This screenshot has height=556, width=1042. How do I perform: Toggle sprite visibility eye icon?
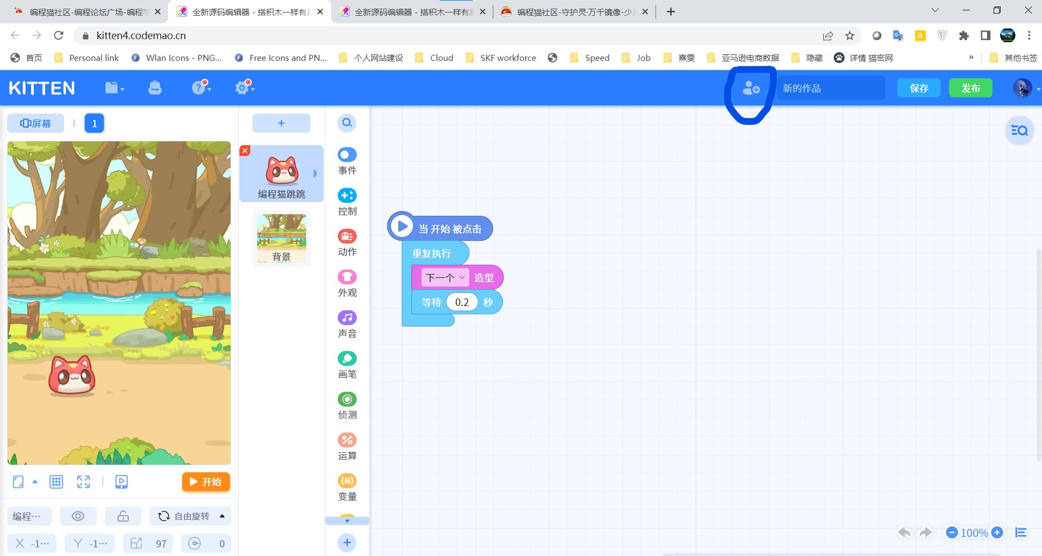click(78, 516)
